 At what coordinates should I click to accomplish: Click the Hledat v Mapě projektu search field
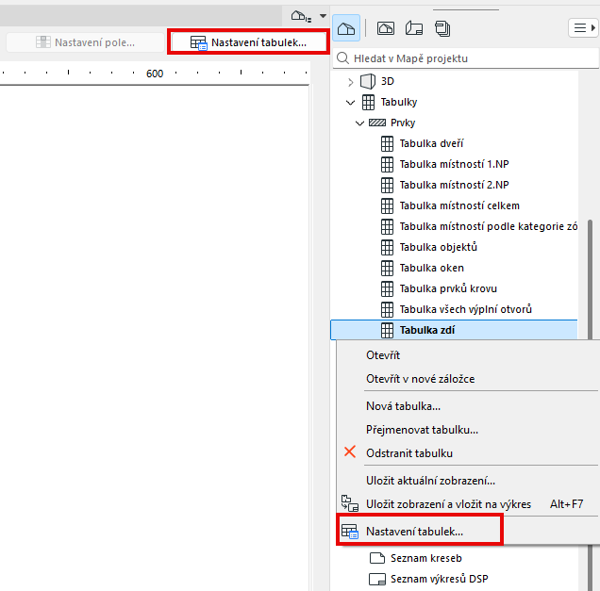point(466,58)
